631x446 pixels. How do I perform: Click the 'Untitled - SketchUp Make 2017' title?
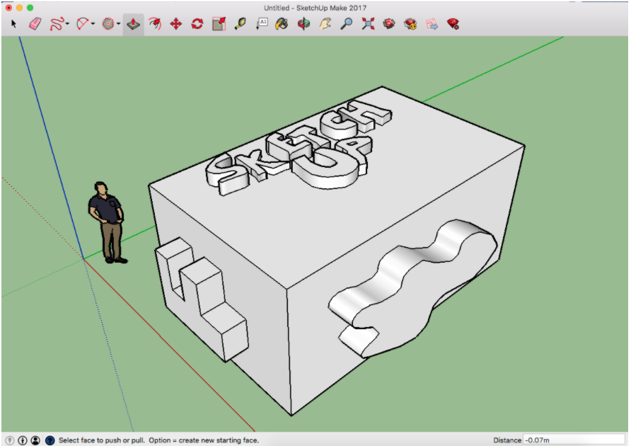(315, 8)
